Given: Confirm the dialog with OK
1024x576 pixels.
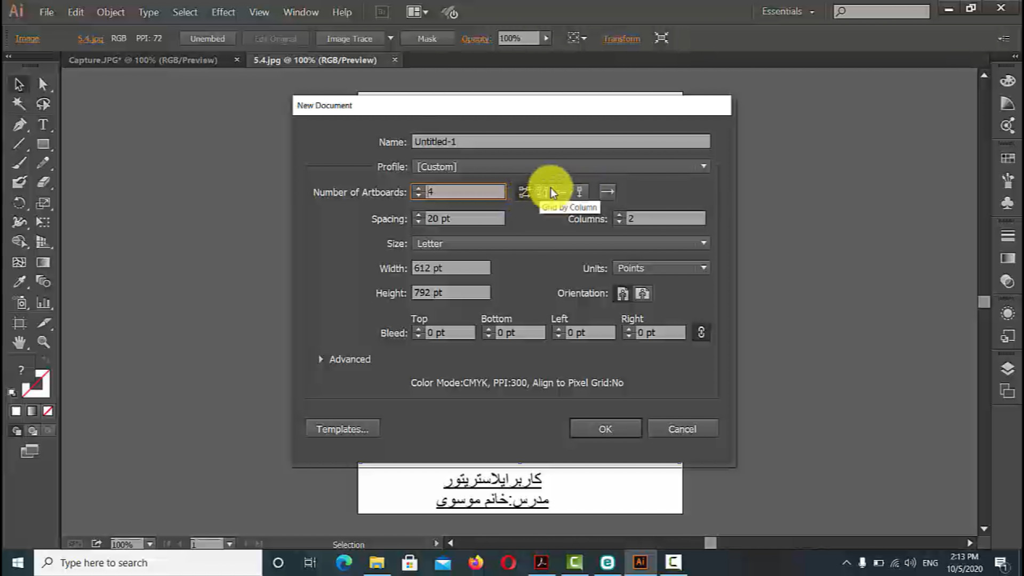Looking at the screenshot, I should tap(605, 429).
